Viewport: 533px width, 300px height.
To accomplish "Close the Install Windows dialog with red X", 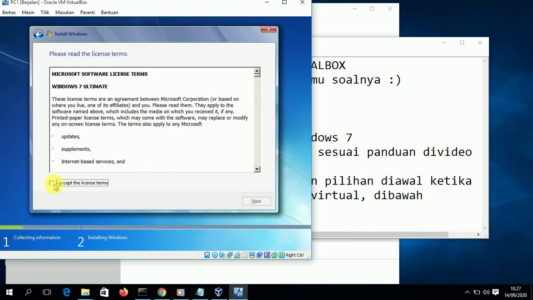I will click(269, 29).
